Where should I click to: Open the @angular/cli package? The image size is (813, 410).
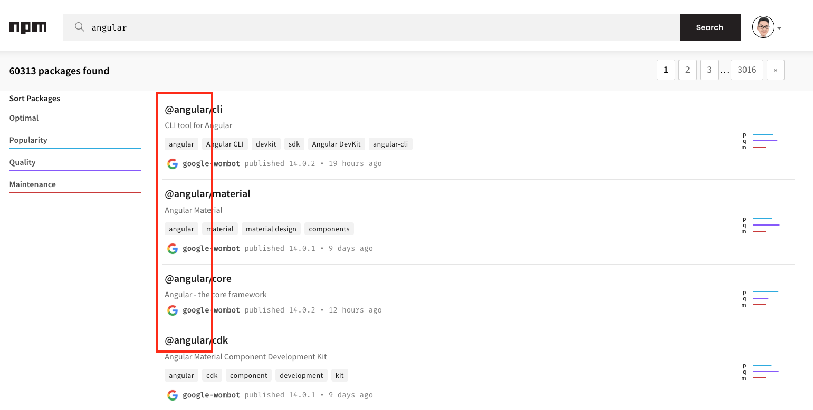194,109
